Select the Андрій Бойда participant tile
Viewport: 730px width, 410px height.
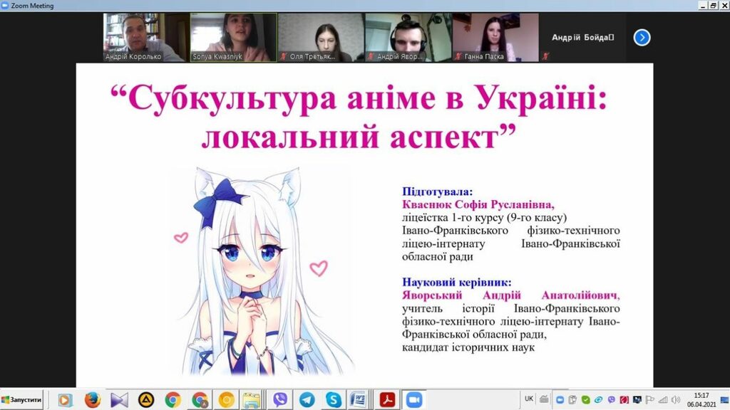coord(582,38)
